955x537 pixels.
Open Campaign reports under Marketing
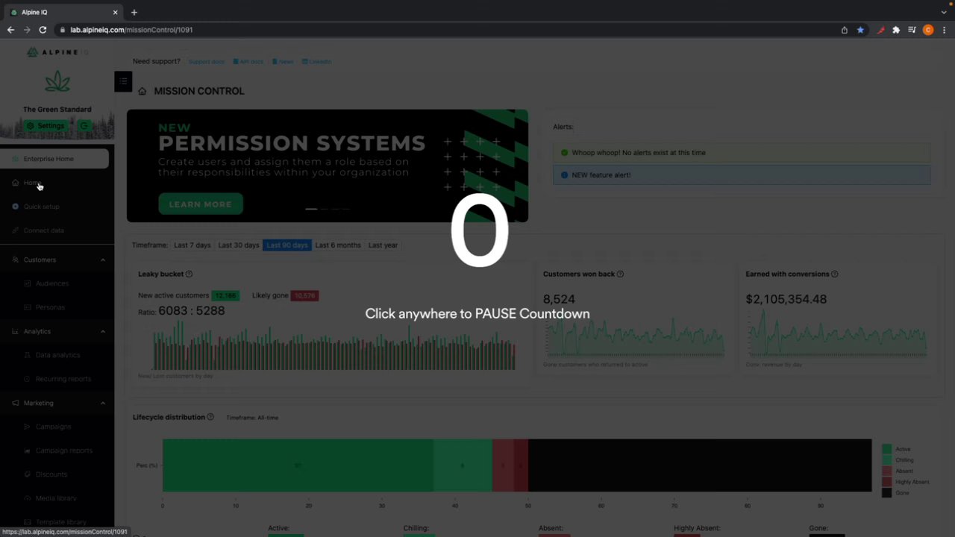coord(63,450)
